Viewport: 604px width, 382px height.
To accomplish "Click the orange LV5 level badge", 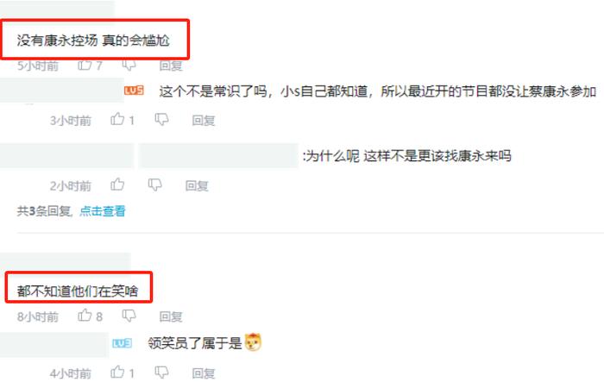I will point(134,91).
